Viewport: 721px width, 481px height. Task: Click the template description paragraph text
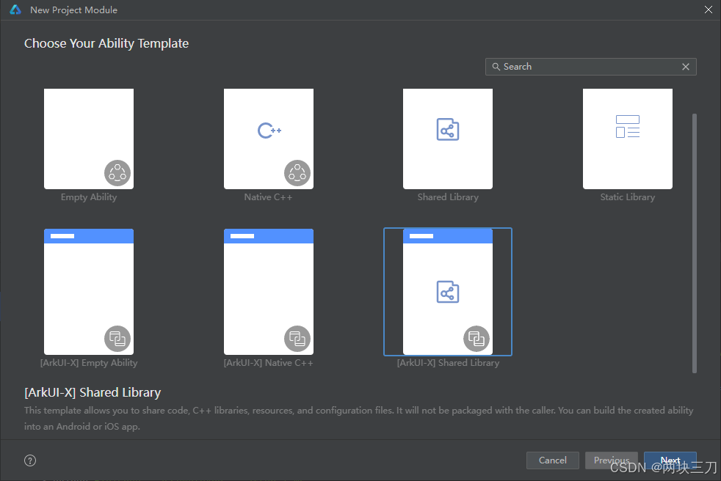358,419
